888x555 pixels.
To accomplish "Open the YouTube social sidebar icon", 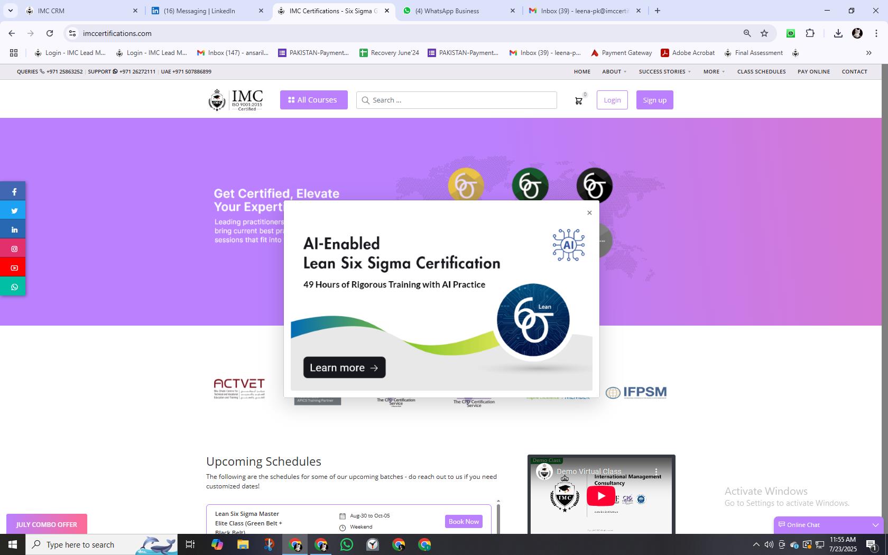I will (14, 268).
